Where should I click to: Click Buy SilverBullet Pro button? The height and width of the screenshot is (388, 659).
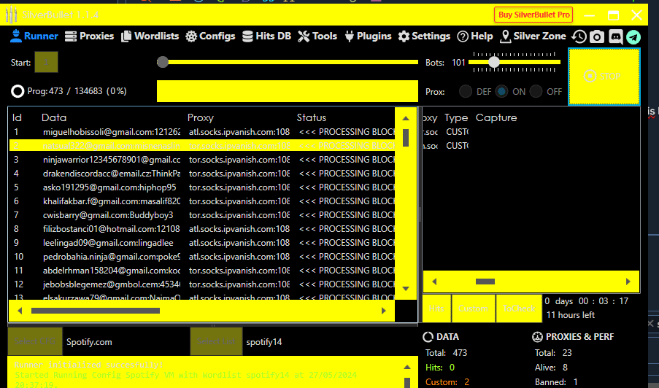(x=533, y=15)
